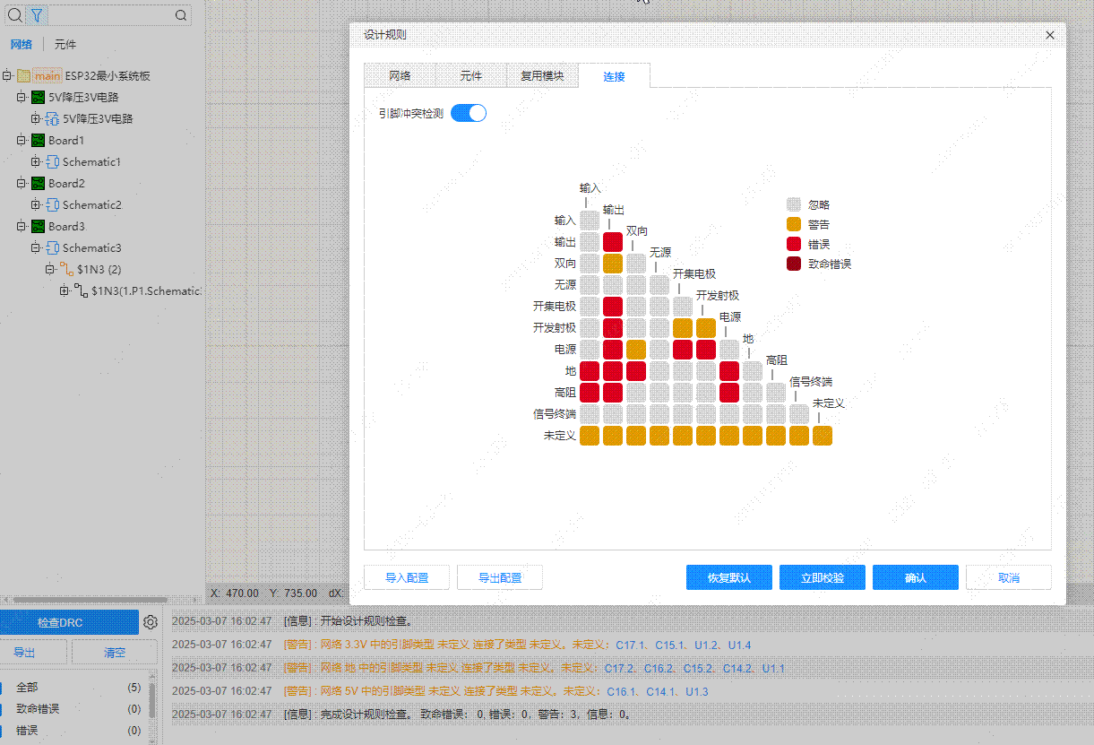The image size is (1094, 745).
Task: Click the magnifier icon at right of the search box
Action: [x=181, y=15]
